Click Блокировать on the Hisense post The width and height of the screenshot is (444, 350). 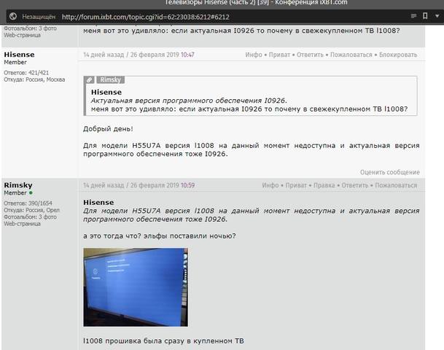398,55
